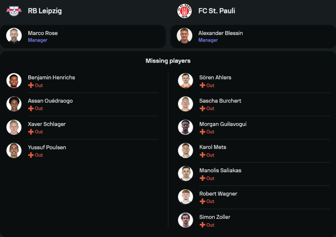Screen dimensions: 336x237
Task: Select the Marco Rose manager name
Action: point(43,33)
